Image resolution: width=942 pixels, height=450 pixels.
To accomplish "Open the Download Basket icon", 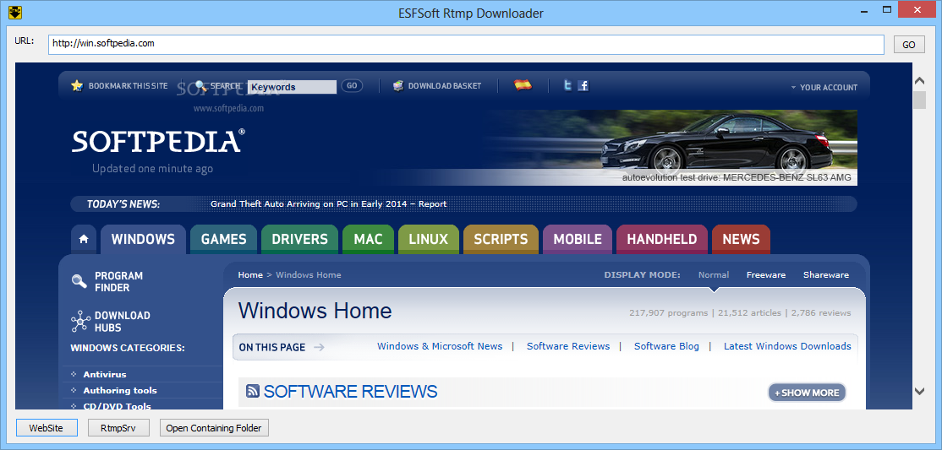I will [398, 86].
